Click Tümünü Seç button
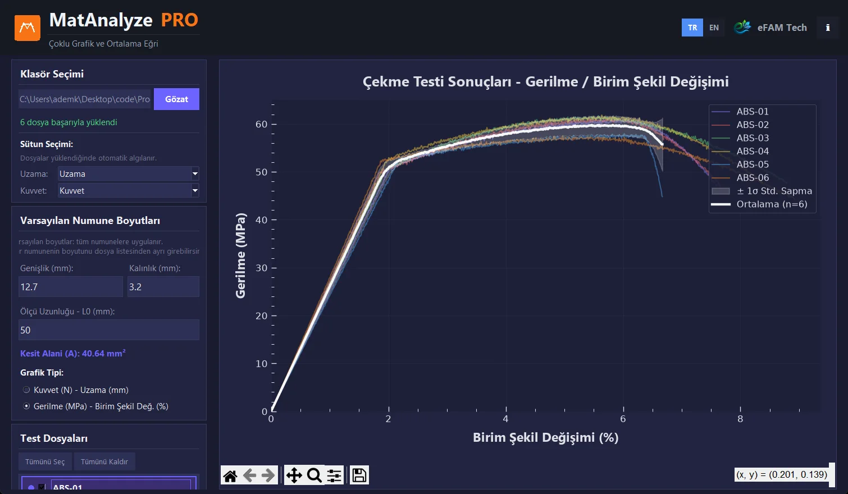848x494 pixels. 45,461
